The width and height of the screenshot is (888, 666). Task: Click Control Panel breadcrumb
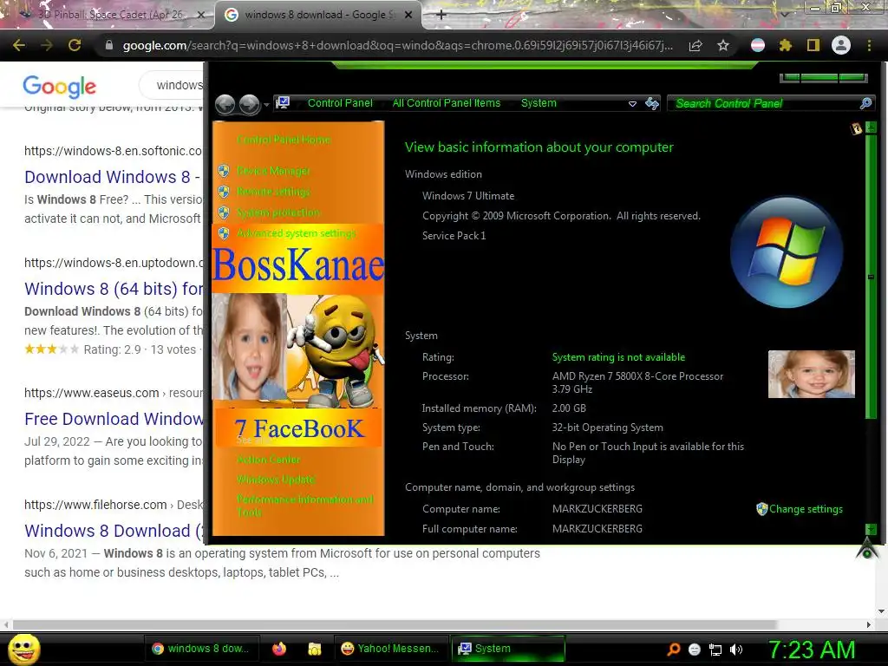tap(340, 103)
